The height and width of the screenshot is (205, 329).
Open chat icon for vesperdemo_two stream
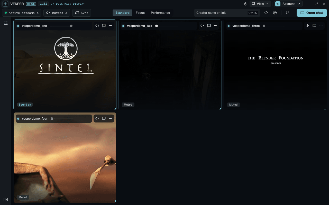209,26
